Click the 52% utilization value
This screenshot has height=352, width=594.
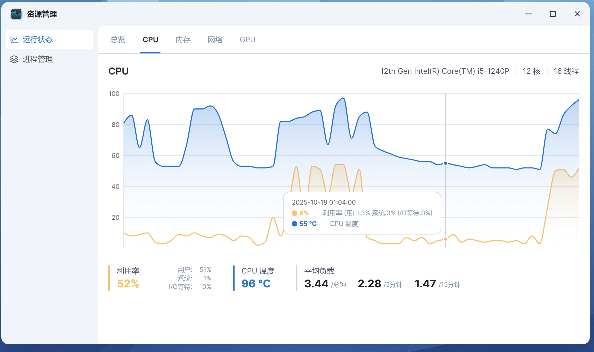click(x=128, y=284)
